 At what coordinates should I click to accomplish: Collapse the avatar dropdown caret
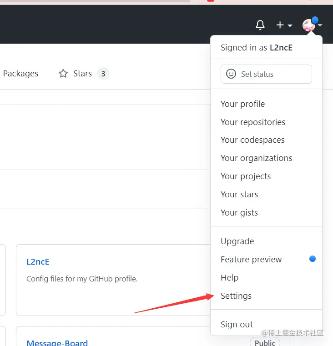[320, 25]
